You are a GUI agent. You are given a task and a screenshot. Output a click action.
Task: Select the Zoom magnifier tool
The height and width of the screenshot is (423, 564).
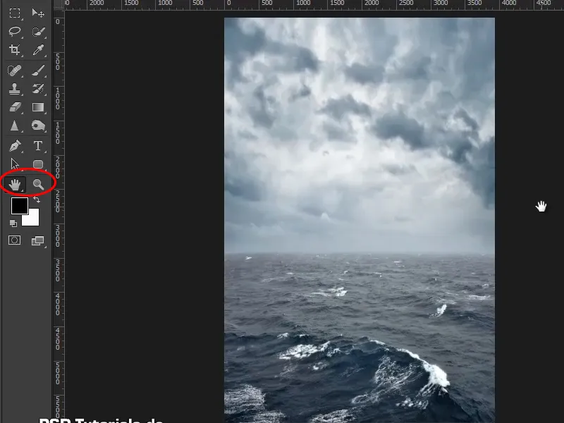point(38,185)
